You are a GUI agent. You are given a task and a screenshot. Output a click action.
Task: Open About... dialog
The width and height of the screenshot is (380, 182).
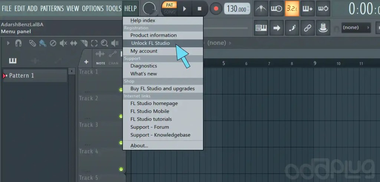coord(163,145)
